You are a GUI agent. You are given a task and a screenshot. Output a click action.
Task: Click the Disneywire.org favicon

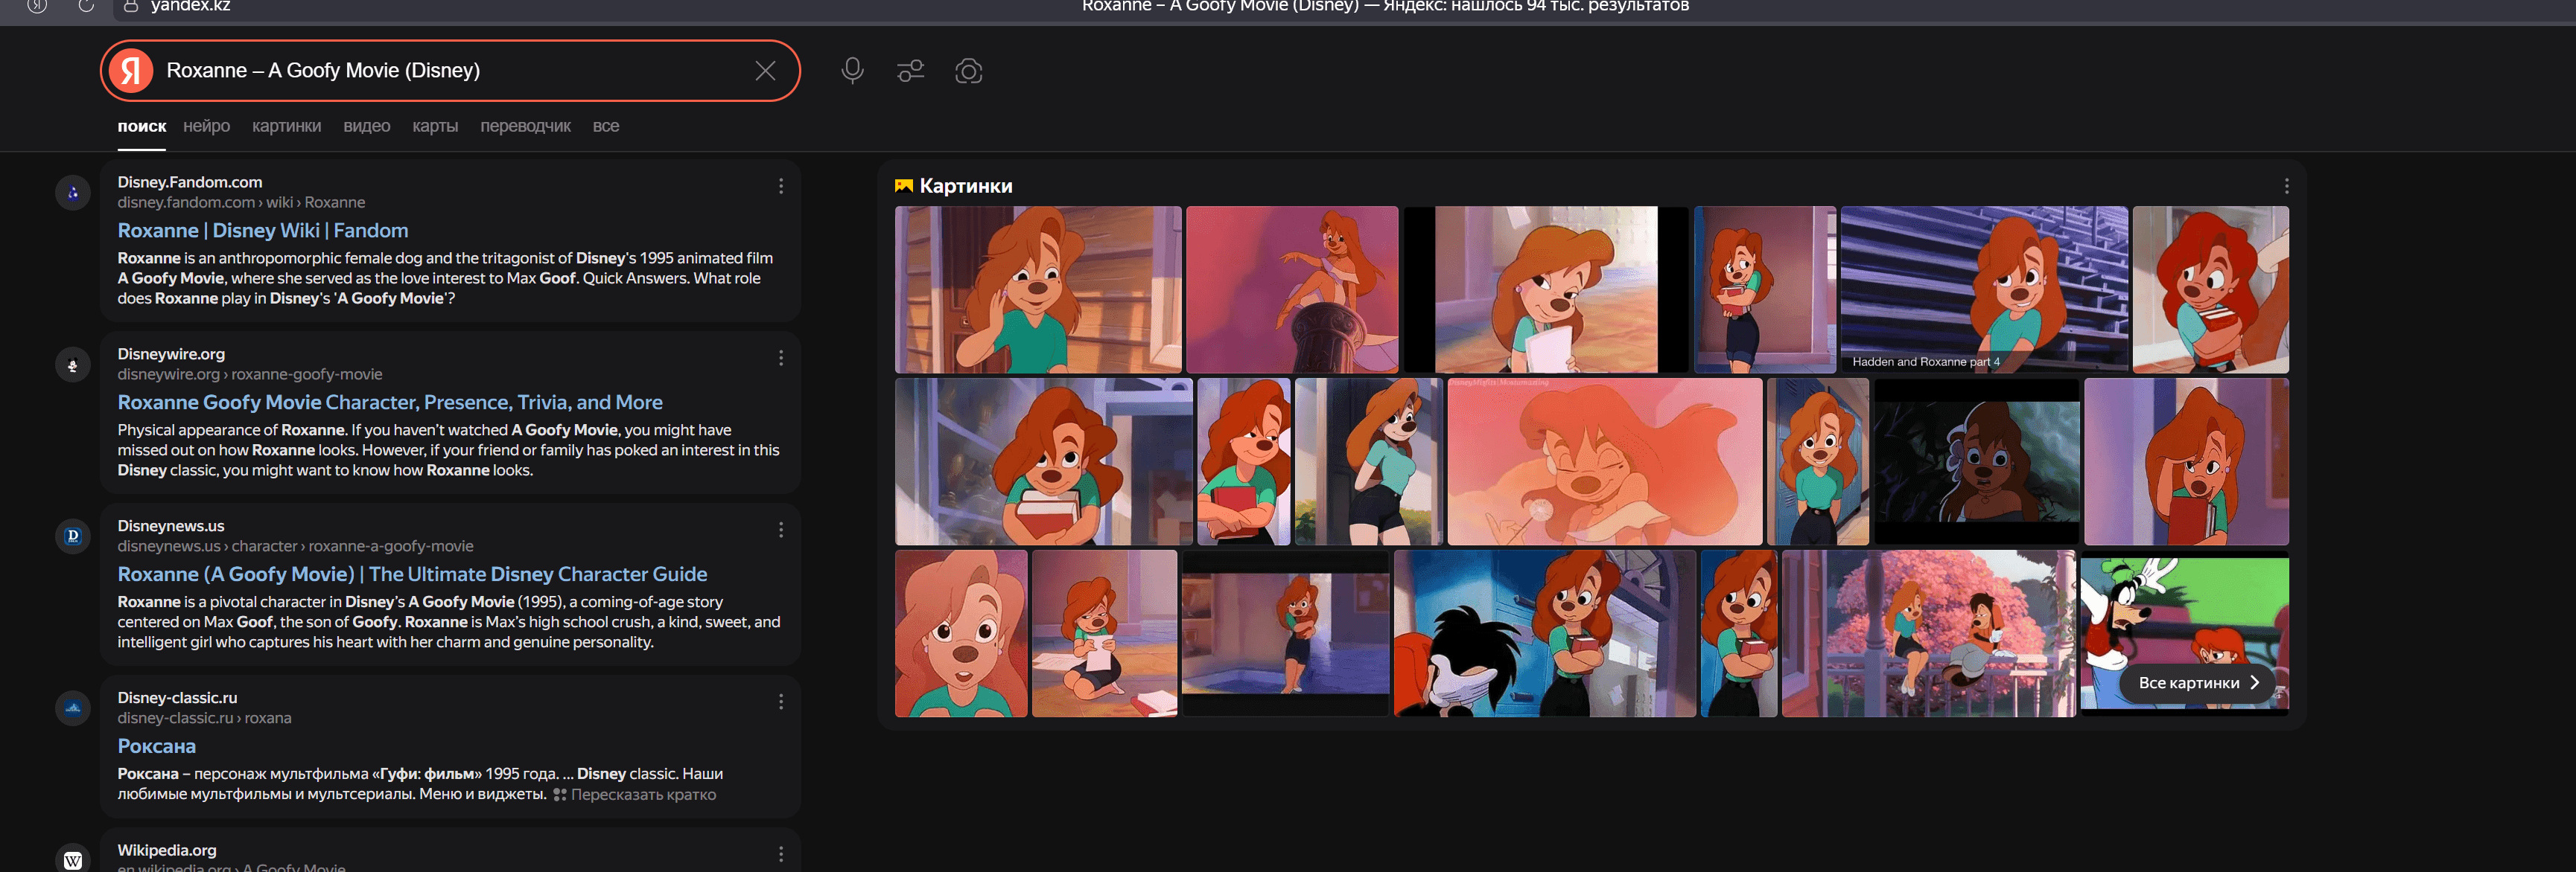[73, 365]
